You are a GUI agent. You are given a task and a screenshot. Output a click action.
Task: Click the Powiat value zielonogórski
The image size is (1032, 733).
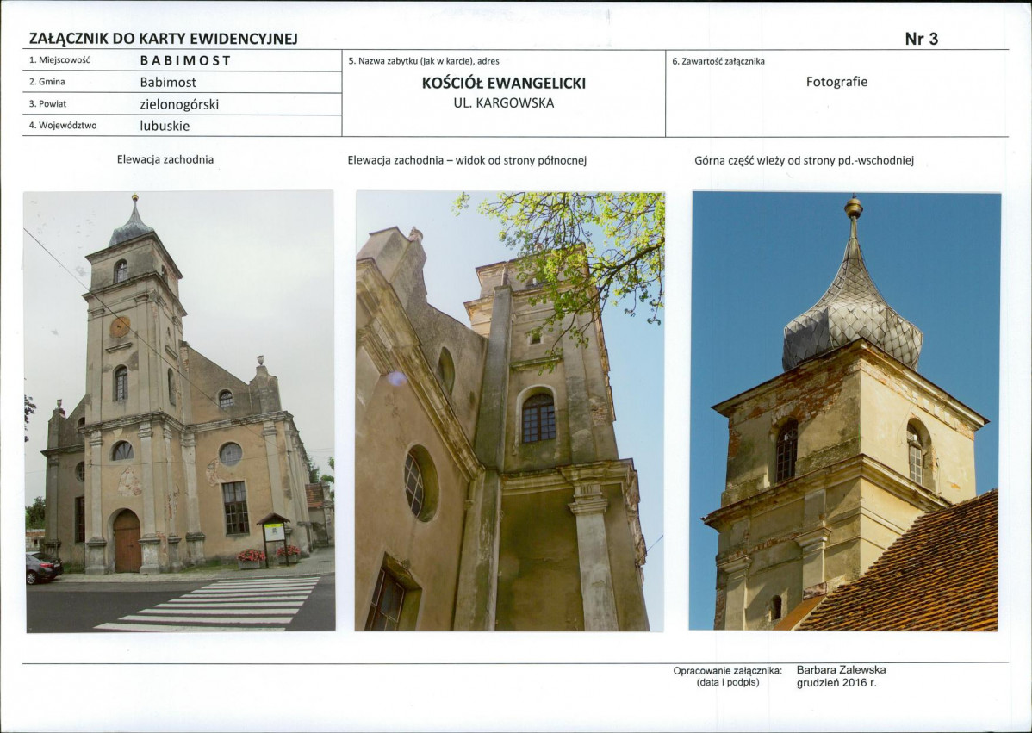179,104
